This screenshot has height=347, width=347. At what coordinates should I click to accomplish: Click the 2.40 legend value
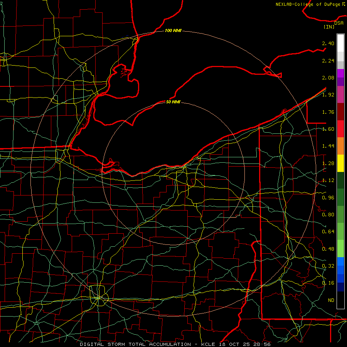point(328,43)
